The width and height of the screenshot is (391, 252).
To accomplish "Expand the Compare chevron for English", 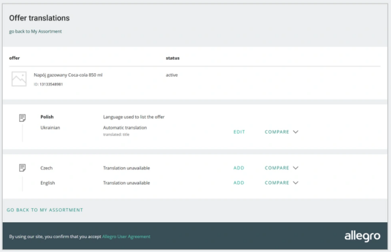I will (x=296, y=183).
